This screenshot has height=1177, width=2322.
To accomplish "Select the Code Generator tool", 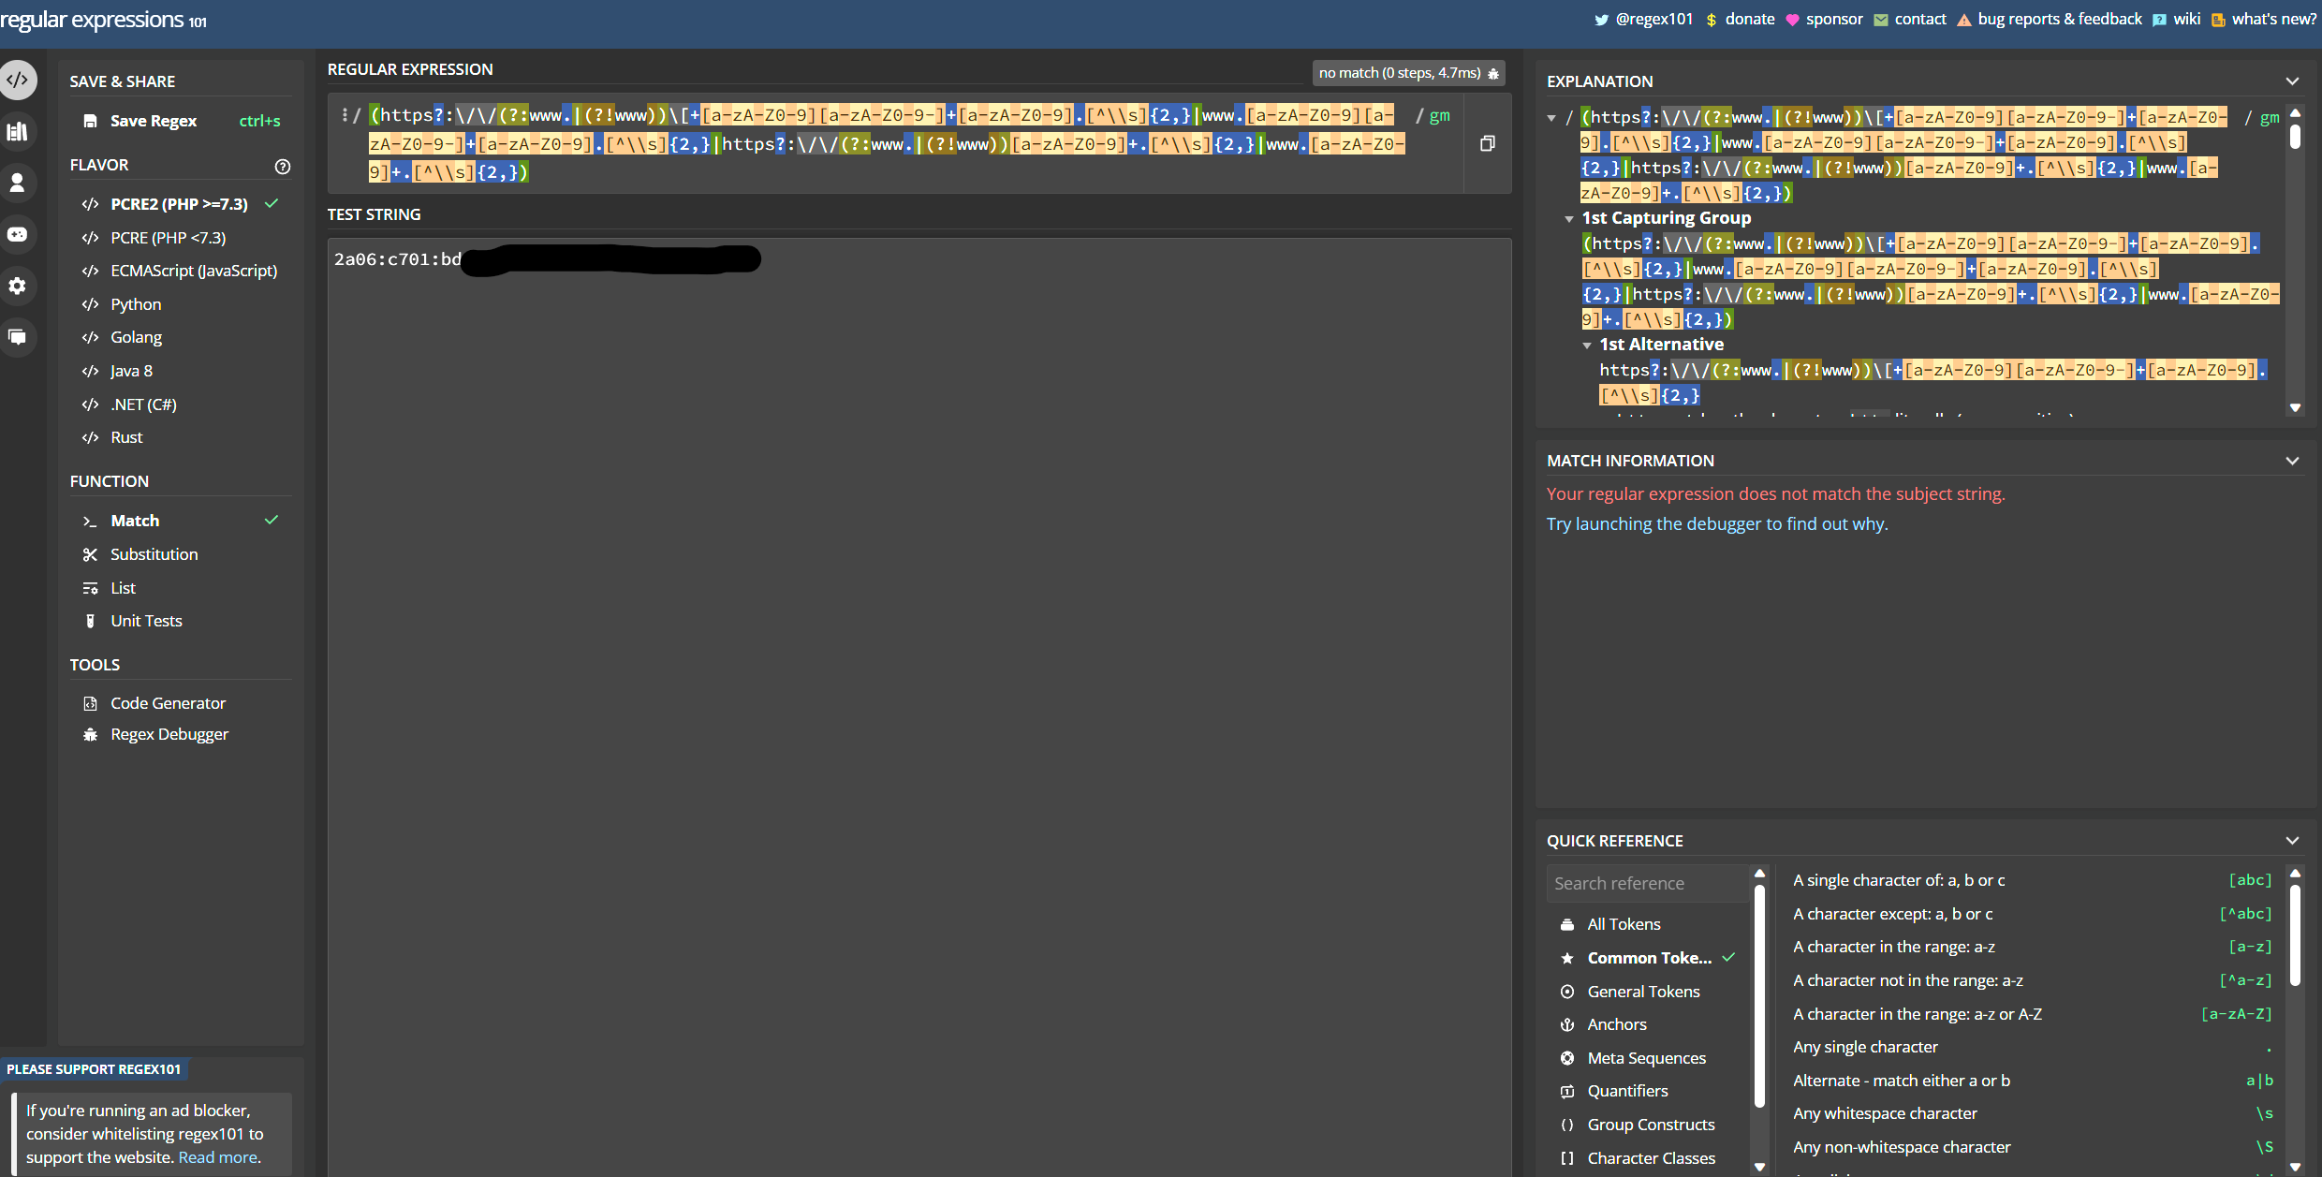I will 167,702.
